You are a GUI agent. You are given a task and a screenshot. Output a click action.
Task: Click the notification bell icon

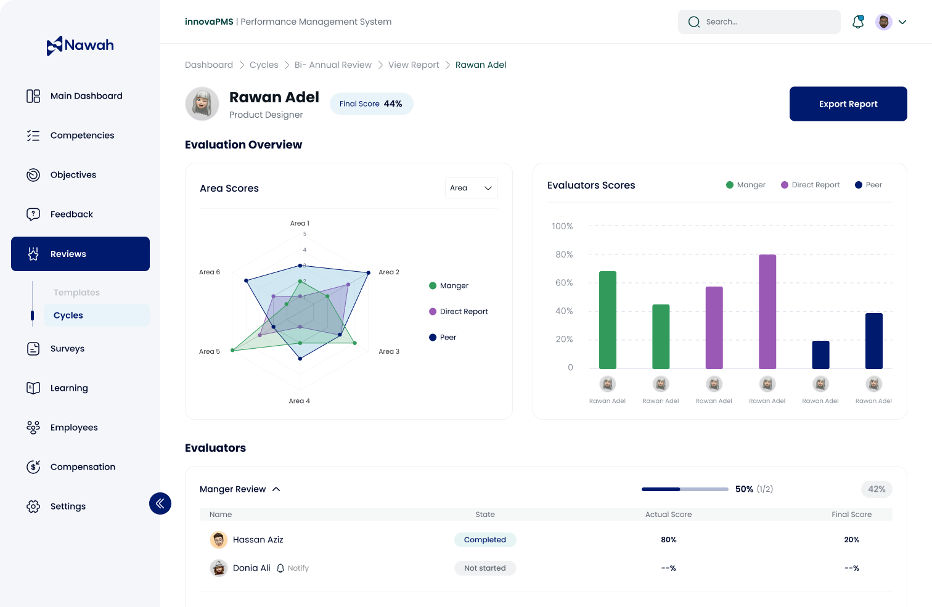(x=857, y=22)
